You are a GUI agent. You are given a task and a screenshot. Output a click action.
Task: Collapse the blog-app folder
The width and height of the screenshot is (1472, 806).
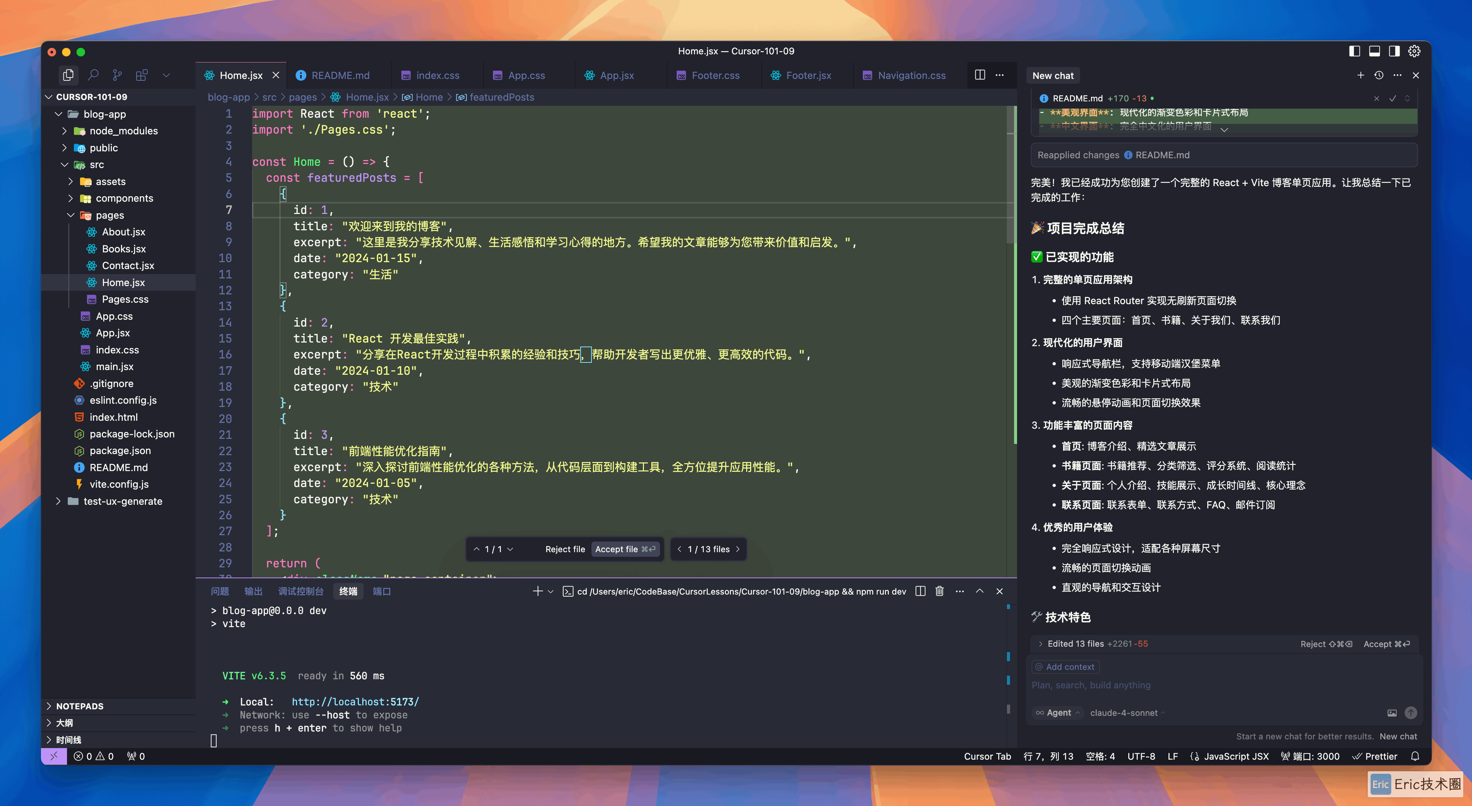(x=58, y=114)
